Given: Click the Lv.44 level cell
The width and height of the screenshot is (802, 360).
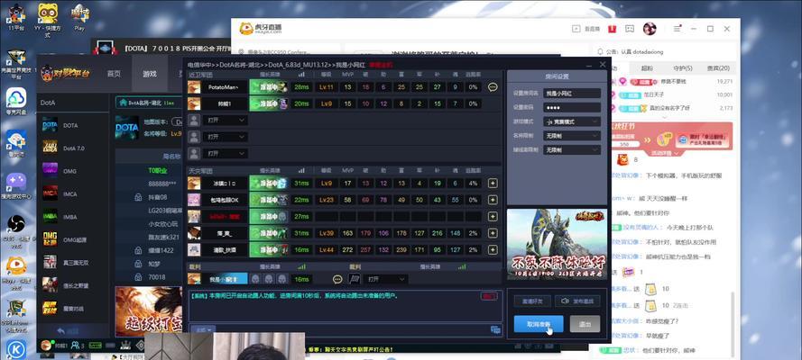Looking at the screenshot, I should [x=326, y=250].
